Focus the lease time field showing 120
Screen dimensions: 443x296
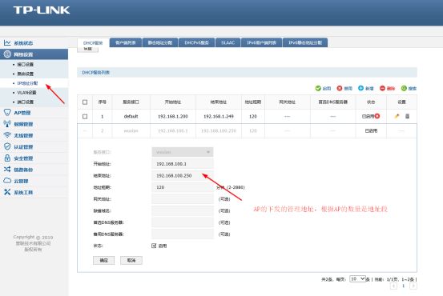click(x=183, y=187)
